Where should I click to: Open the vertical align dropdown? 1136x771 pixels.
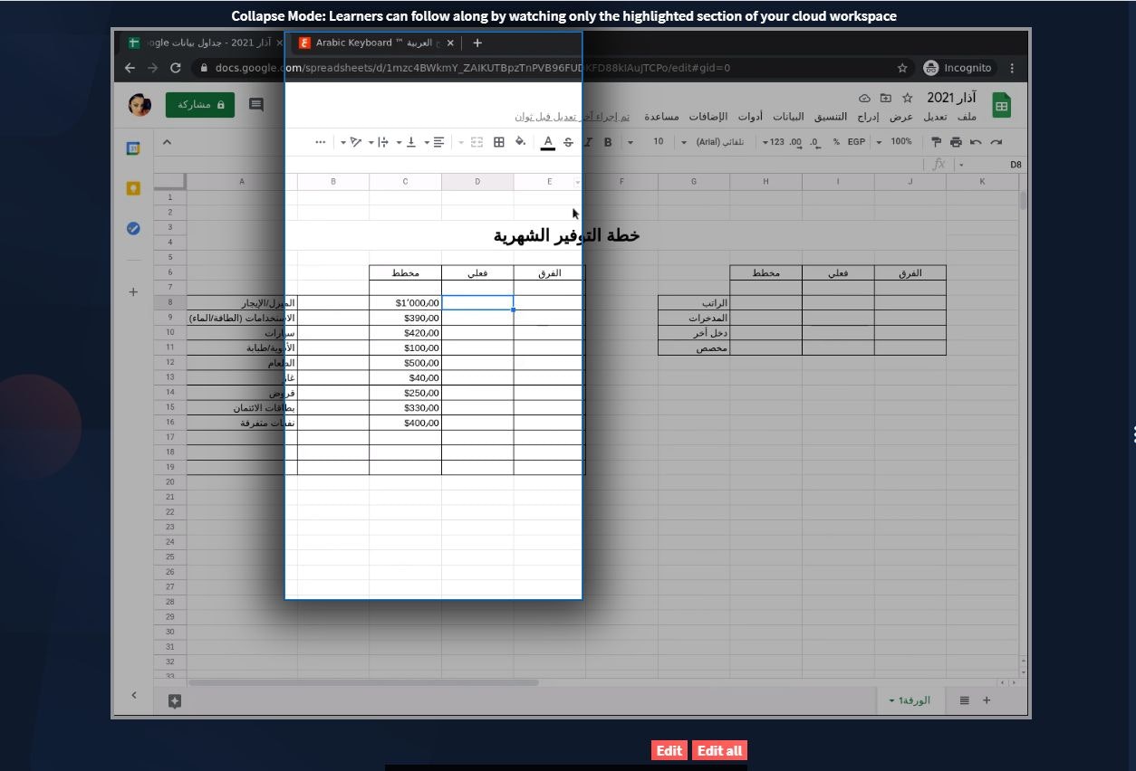pyautogui.click(x=408, y=142)
